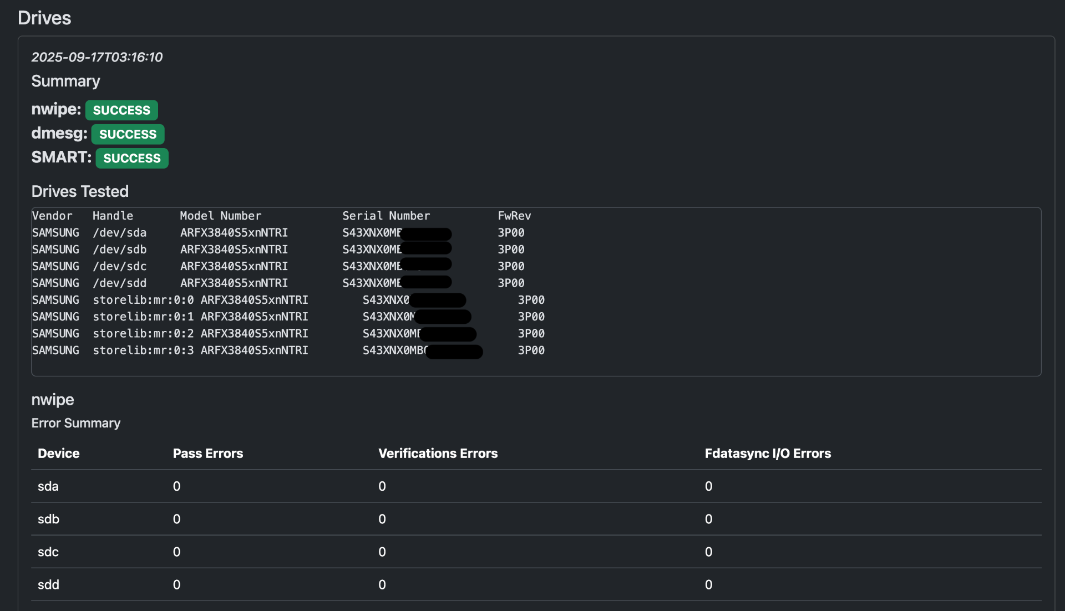The image size is (1065, 611).
Task: Click the 2025-09-17T03:16:10 timestamp
Action: (x=97, y=57)
